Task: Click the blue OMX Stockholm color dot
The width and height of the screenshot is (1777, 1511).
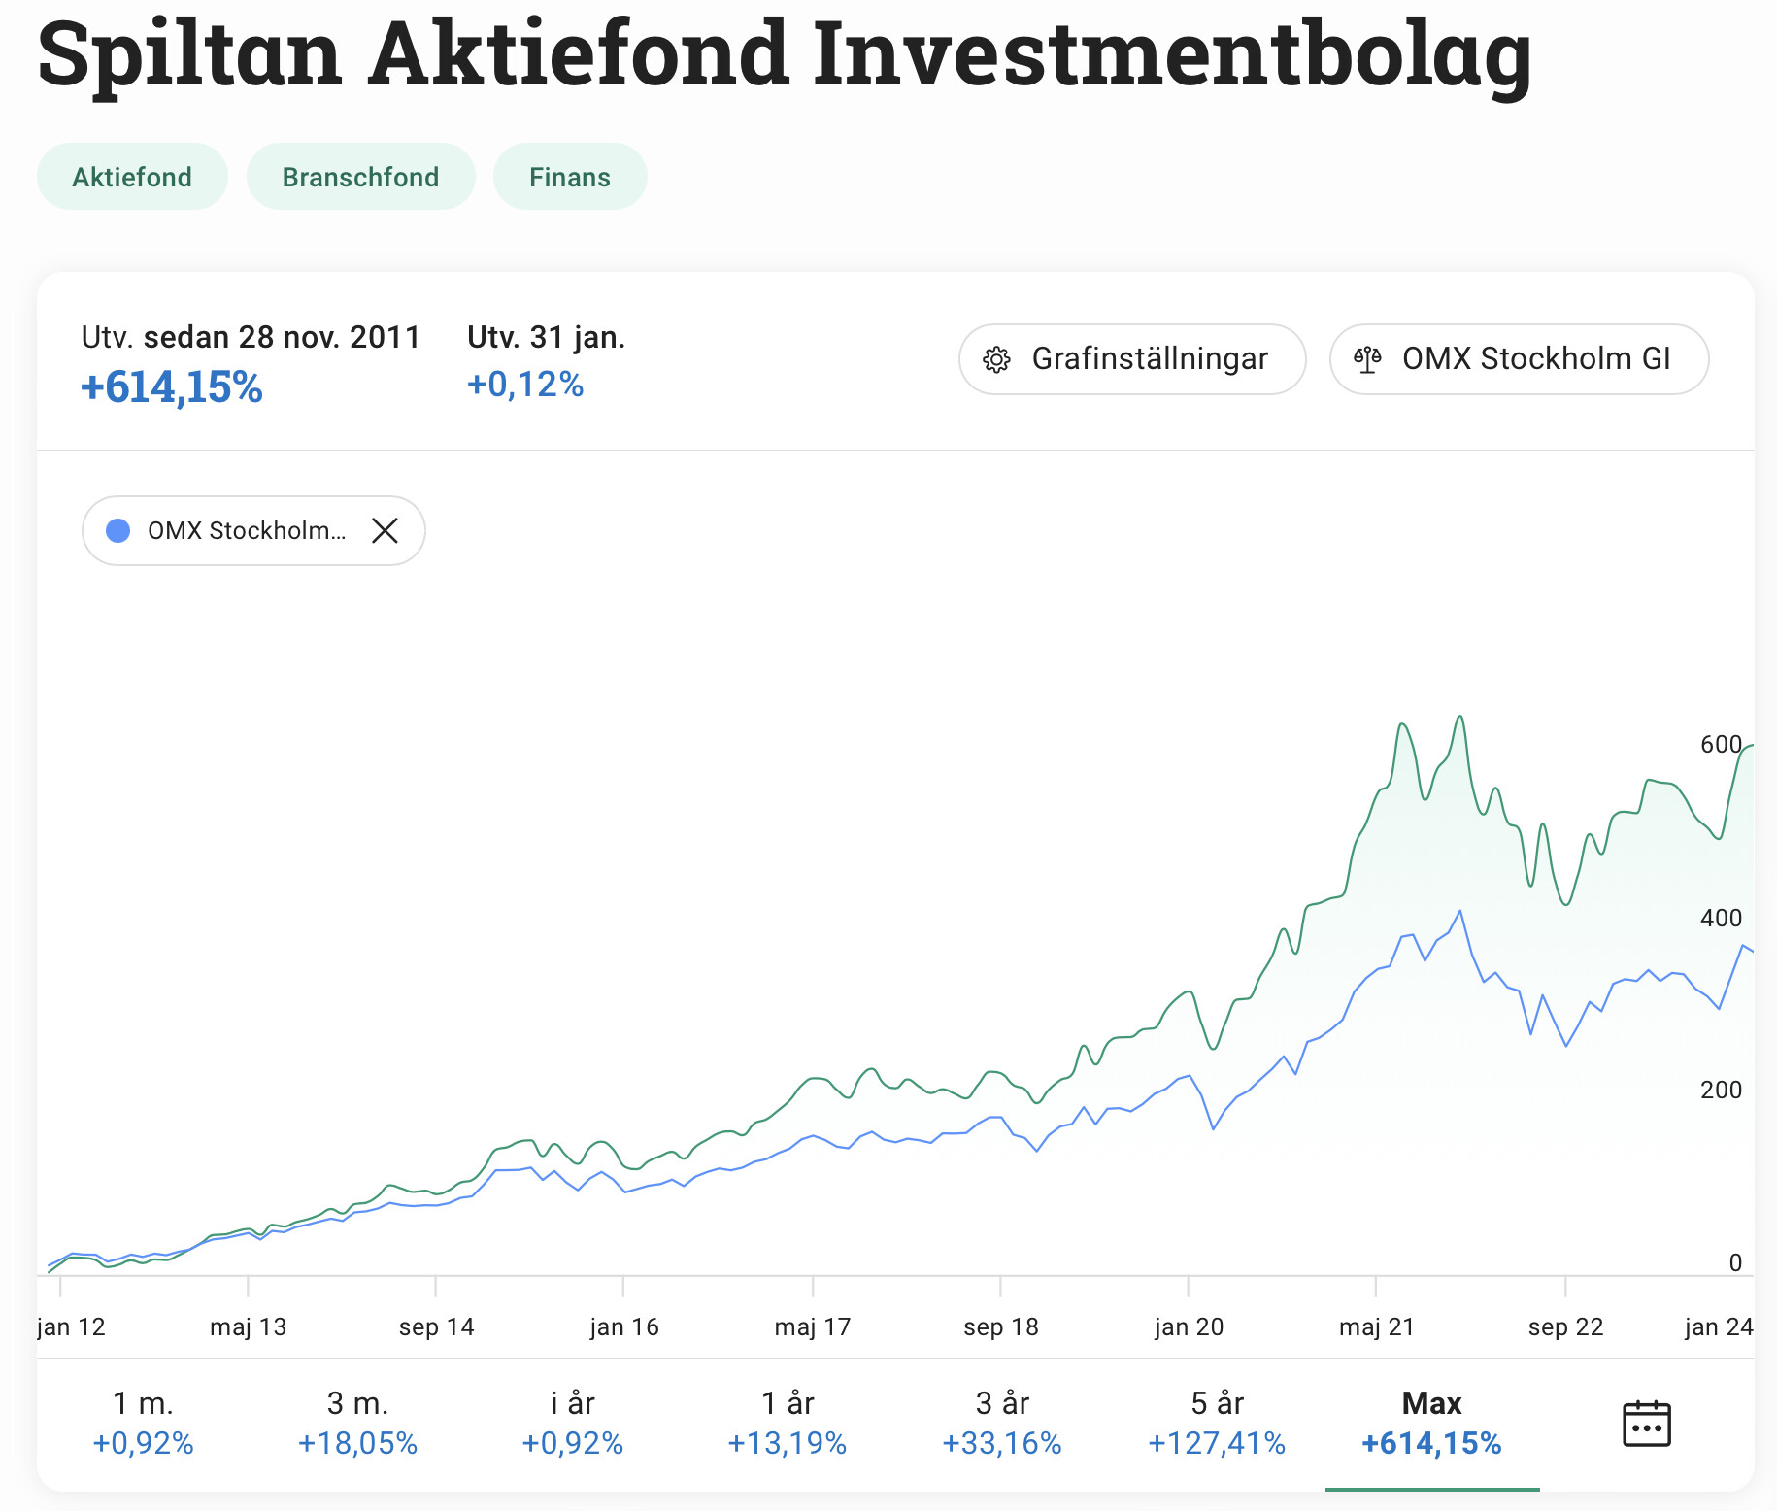Action: point(118,530)
